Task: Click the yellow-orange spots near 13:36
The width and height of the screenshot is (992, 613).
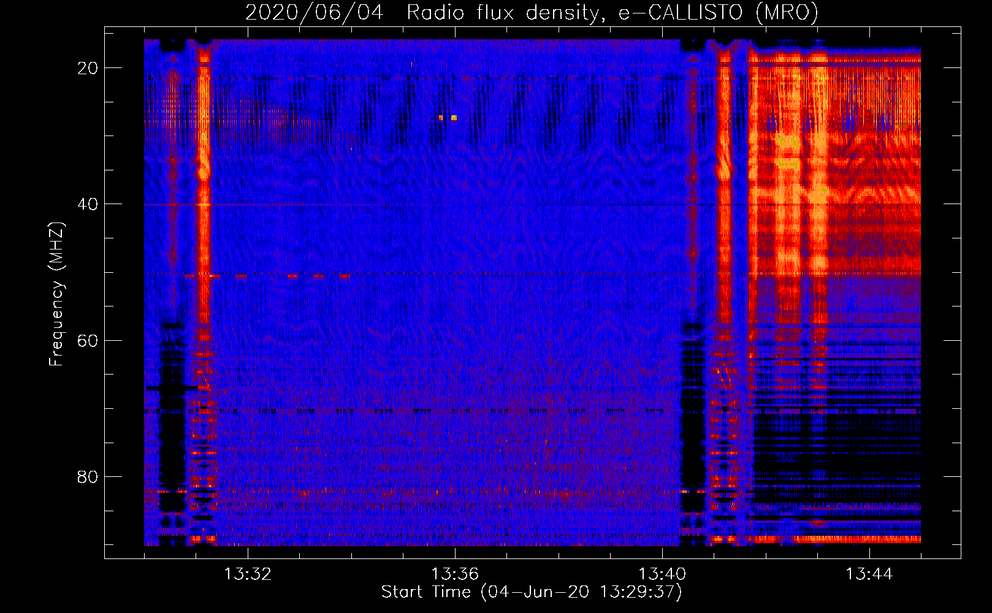Action: (x=448, y=118)
